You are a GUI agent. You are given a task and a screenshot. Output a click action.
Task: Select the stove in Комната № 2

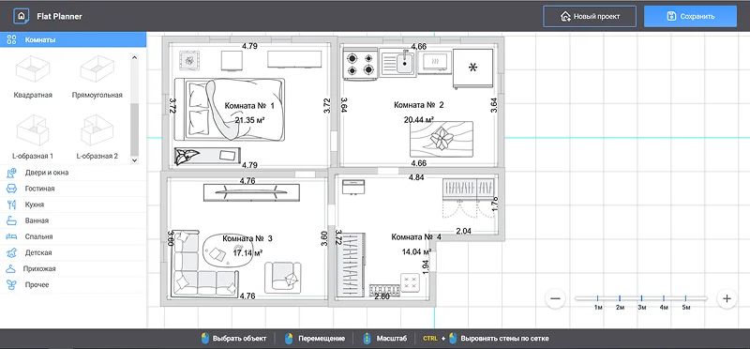coord(361,65)
